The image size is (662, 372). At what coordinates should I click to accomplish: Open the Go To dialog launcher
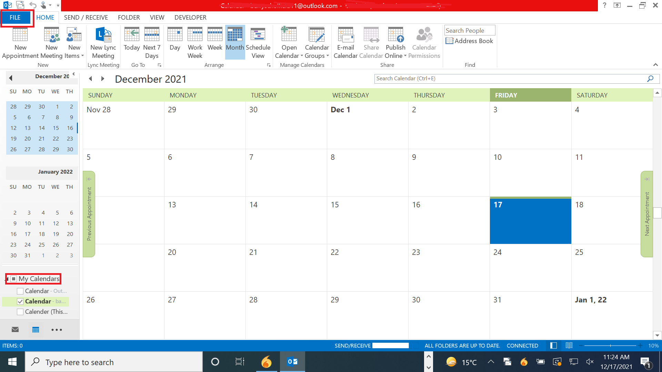pyautogui.click(x=159, y=65)
